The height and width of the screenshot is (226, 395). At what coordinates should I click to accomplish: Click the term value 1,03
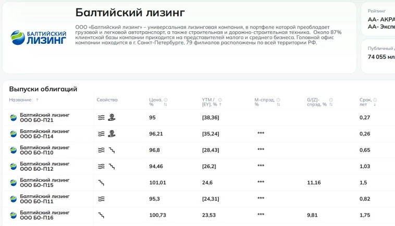pos(365,166)
